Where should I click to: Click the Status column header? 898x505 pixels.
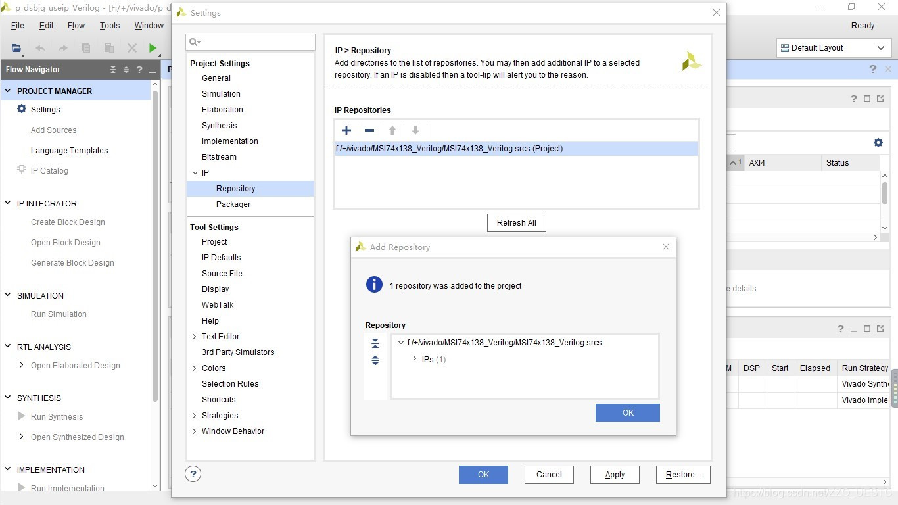tap(851, 163)
